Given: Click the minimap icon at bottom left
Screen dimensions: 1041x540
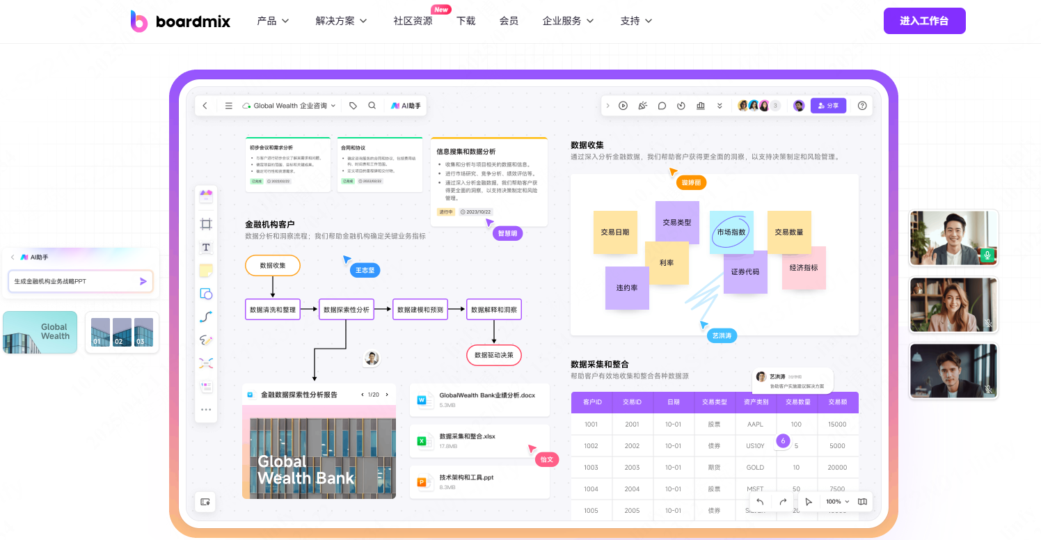Looking at the screenshot, I should (x=205, y=502).
